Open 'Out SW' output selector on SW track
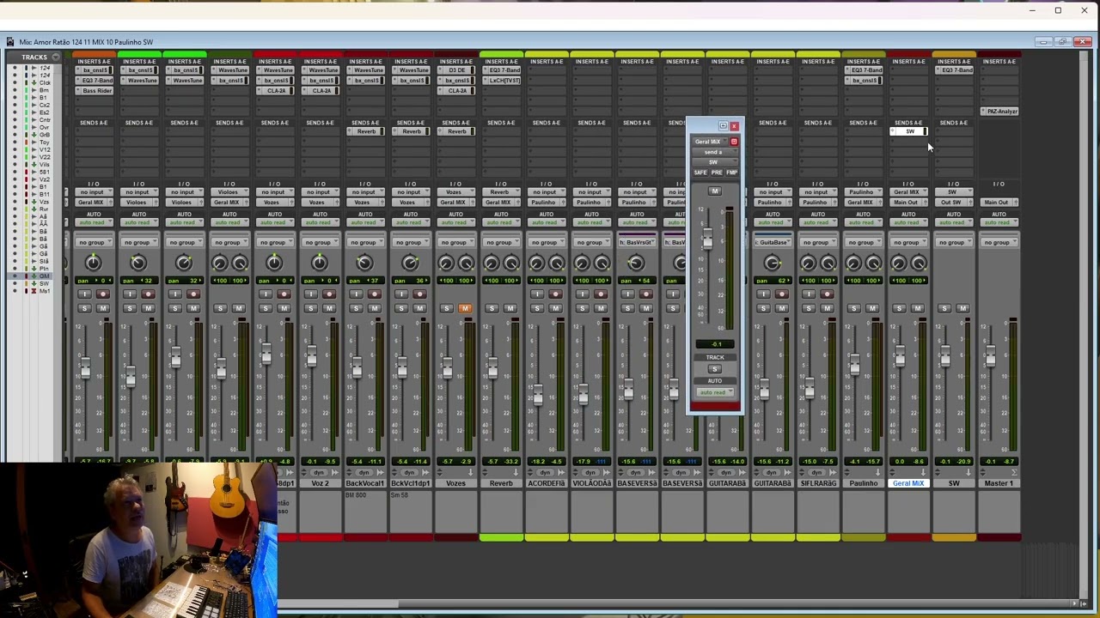The image size is (1100, 618). 953,203
